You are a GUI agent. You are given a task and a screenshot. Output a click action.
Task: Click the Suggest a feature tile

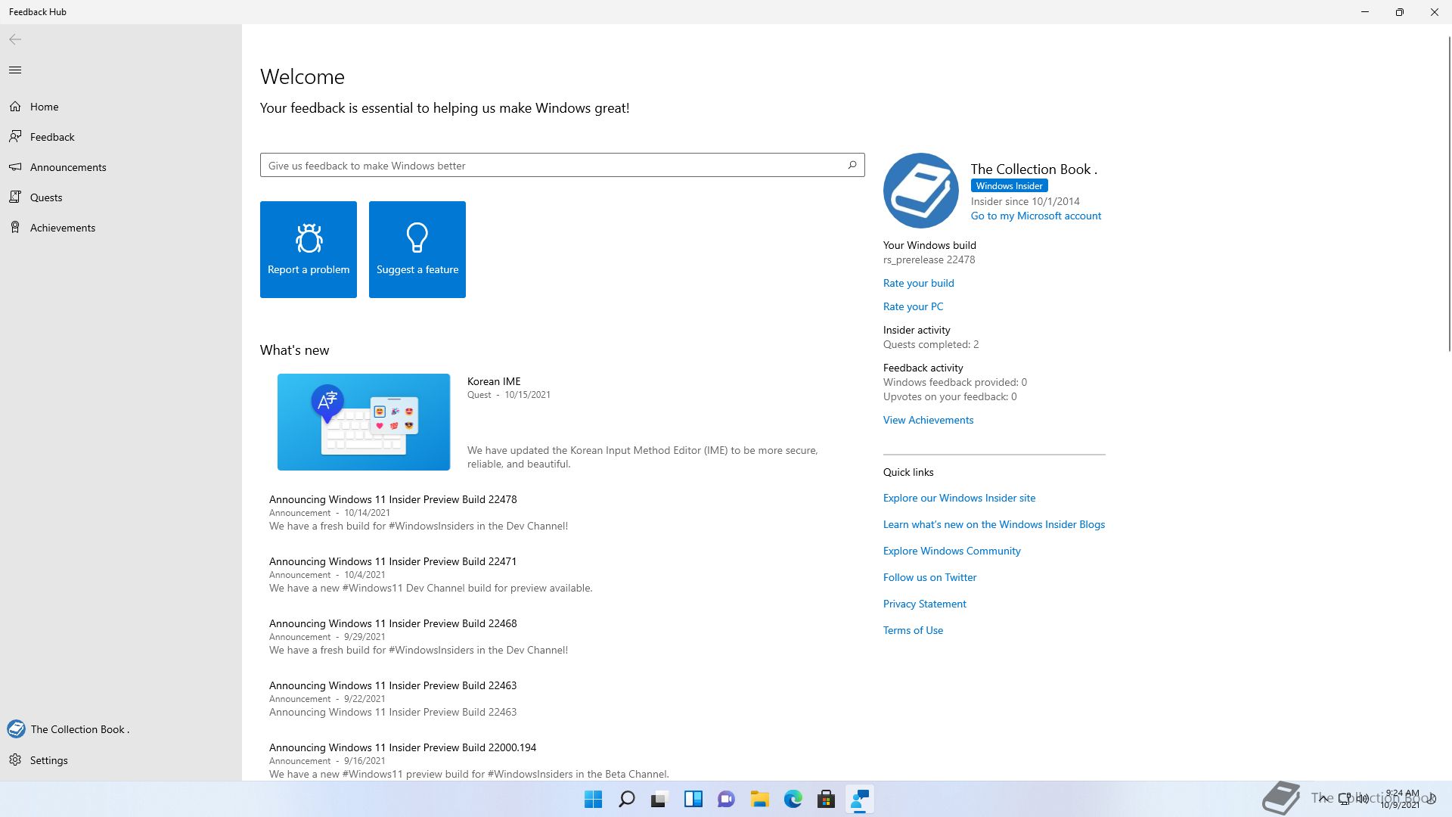coord(417,250)
